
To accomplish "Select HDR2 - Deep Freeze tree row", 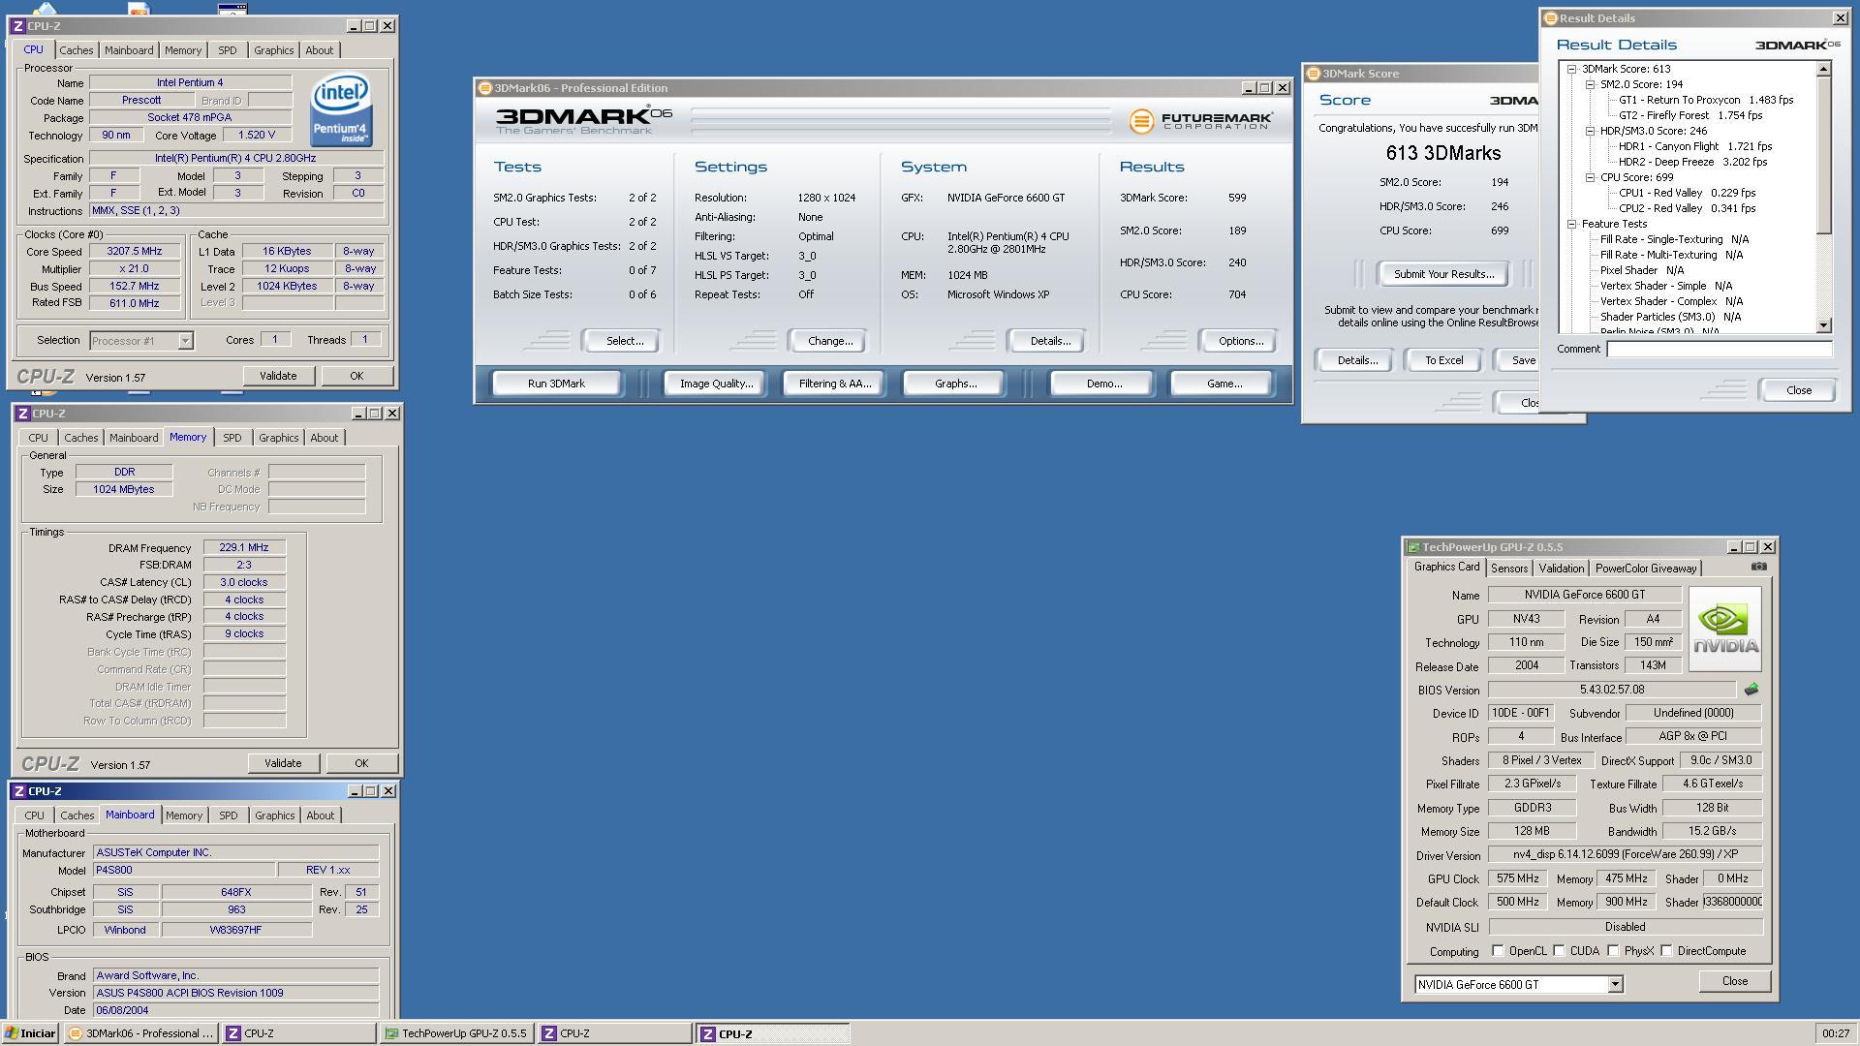I will point(1692,162).
